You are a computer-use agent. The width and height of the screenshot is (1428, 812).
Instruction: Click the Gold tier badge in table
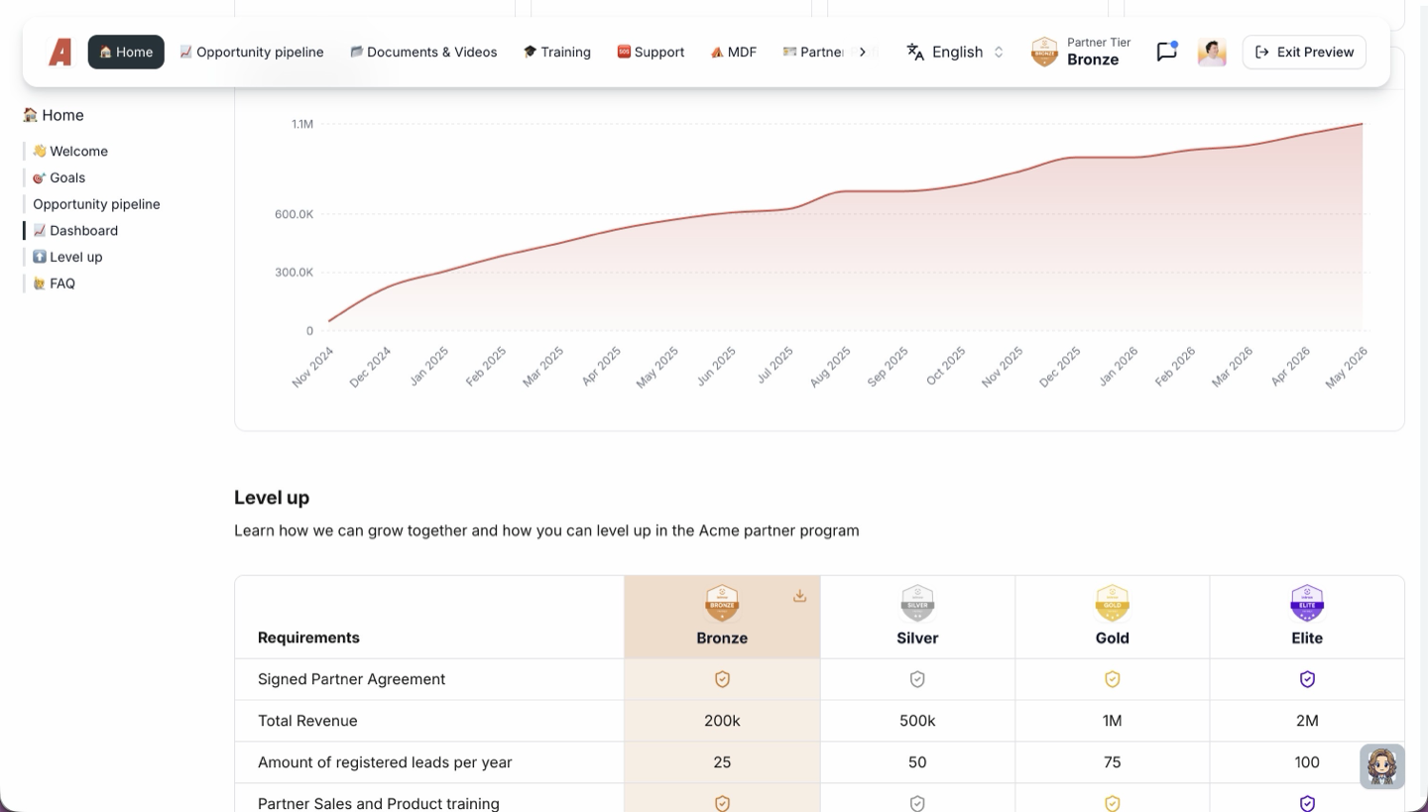click(x=1113, y=603)
